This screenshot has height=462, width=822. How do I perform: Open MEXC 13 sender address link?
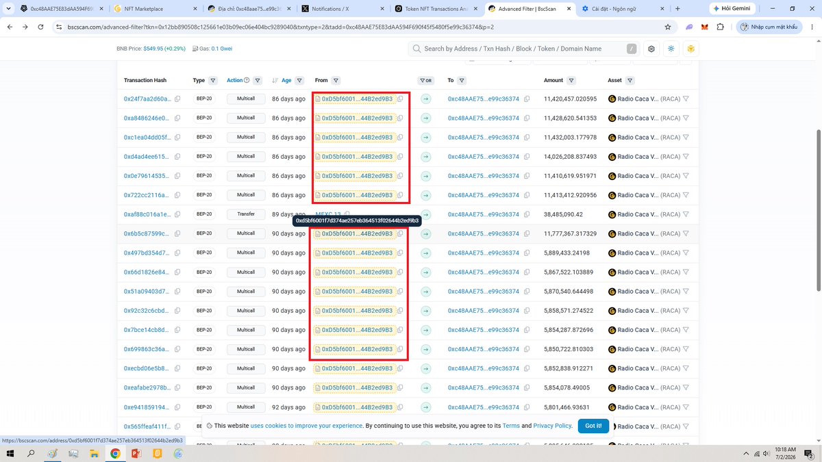[327, 214]
